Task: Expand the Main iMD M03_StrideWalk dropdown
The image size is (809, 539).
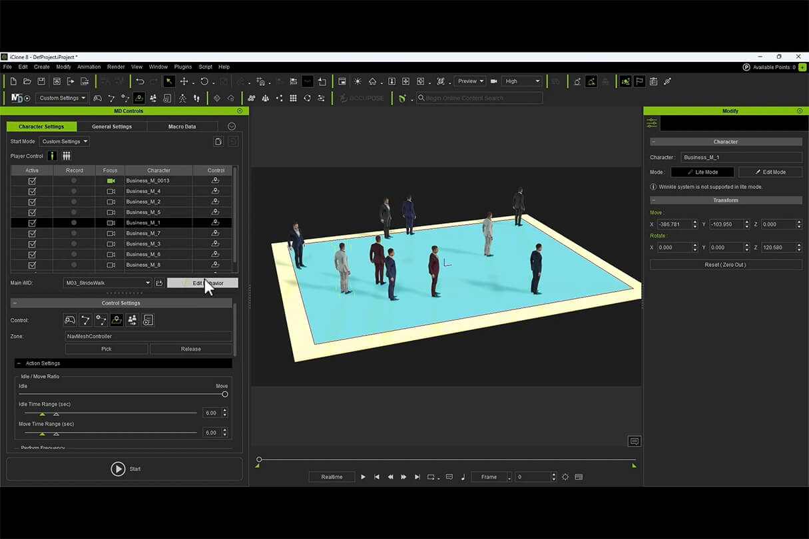Action: click(108, 283)
